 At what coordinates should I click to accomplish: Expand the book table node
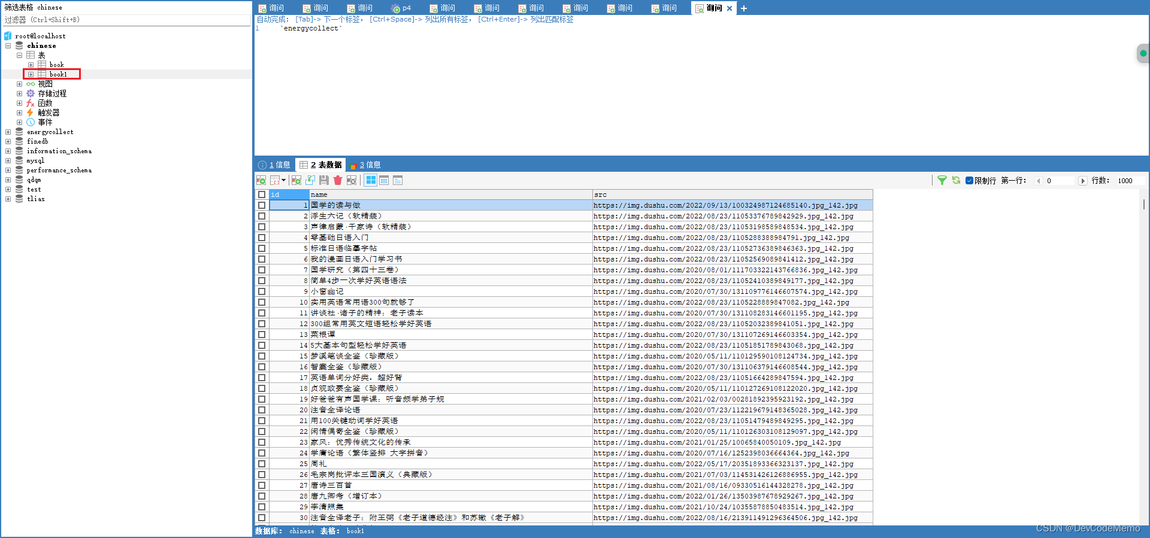[31, 65]
